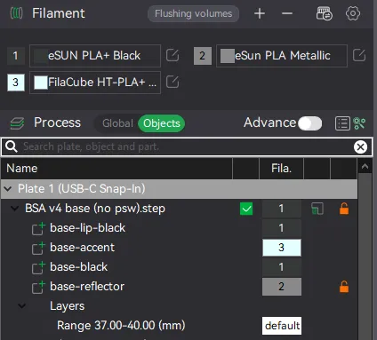Click support painting icon on BSA v4 base row
Image resolution: width=377 pixels, height=340 pixels.
(317, 209)
